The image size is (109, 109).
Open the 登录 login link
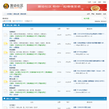(x=90, y=2)
